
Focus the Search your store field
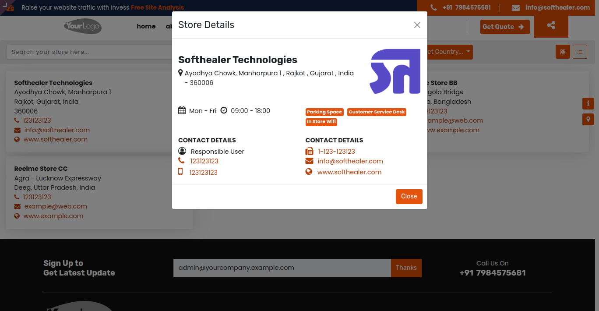pos(89,52)
